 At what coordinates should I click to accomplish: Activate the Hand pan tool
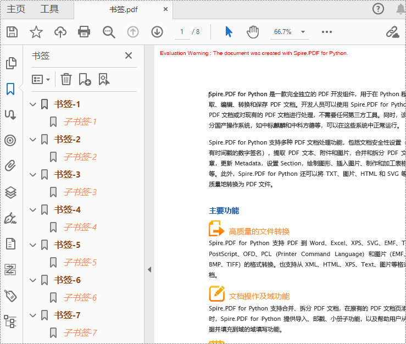coord(253,32)
